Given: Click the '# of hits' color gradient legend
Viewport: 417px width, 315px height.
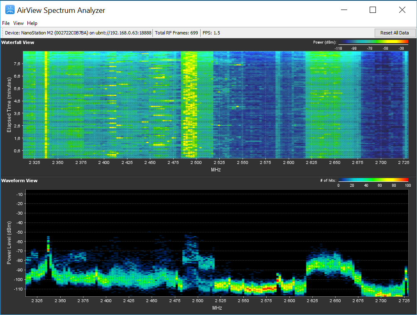Looking at the screenshot, I should pos(373,180).
